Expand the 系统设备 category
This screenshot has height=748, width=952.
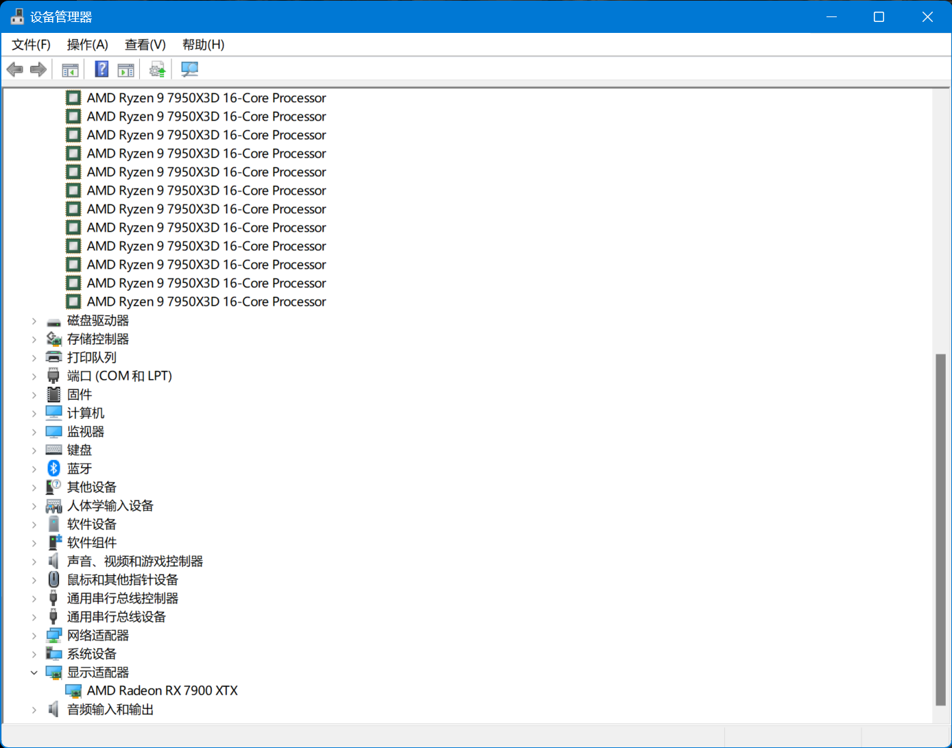click(x=34, y=654)
